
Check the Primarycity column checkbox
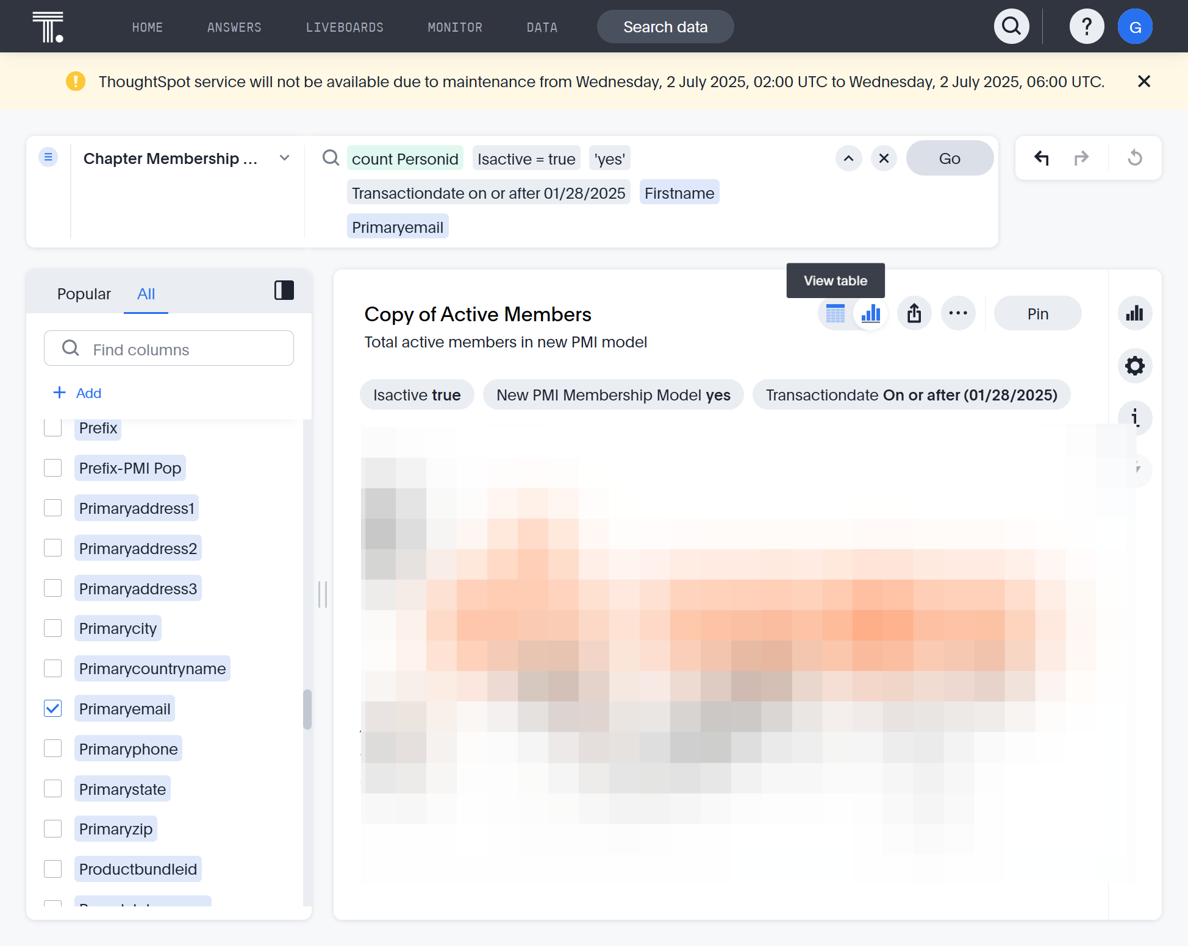tap(53, 628)
